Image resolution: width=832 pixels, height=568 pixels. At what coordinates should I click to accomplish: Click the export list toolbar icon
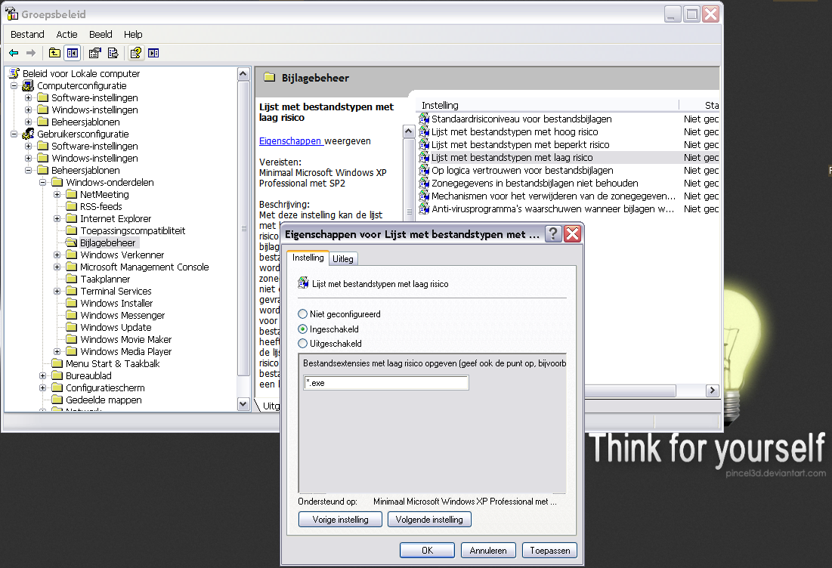pos(113,53)
